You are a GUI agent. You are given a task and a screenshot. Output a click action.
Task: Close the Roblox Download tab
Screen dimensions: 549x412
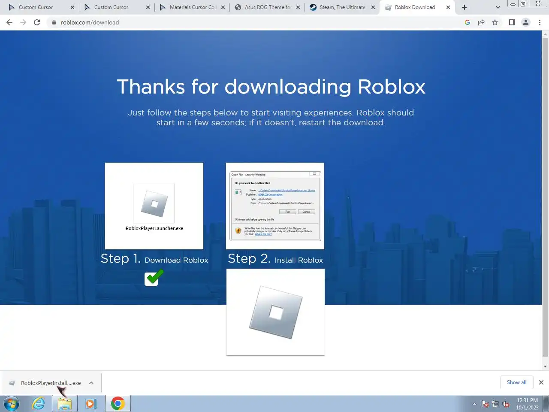448,7
